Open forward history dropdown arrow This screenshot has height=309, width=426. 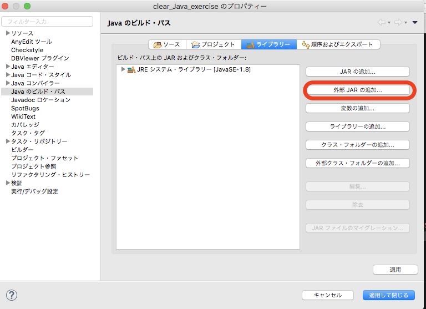(405, 23)
